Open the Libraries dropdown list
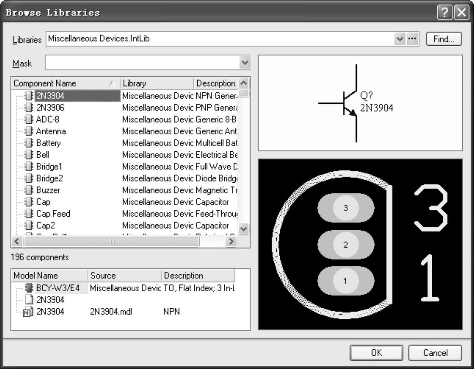474x369 pixels. tap(400, 39)
